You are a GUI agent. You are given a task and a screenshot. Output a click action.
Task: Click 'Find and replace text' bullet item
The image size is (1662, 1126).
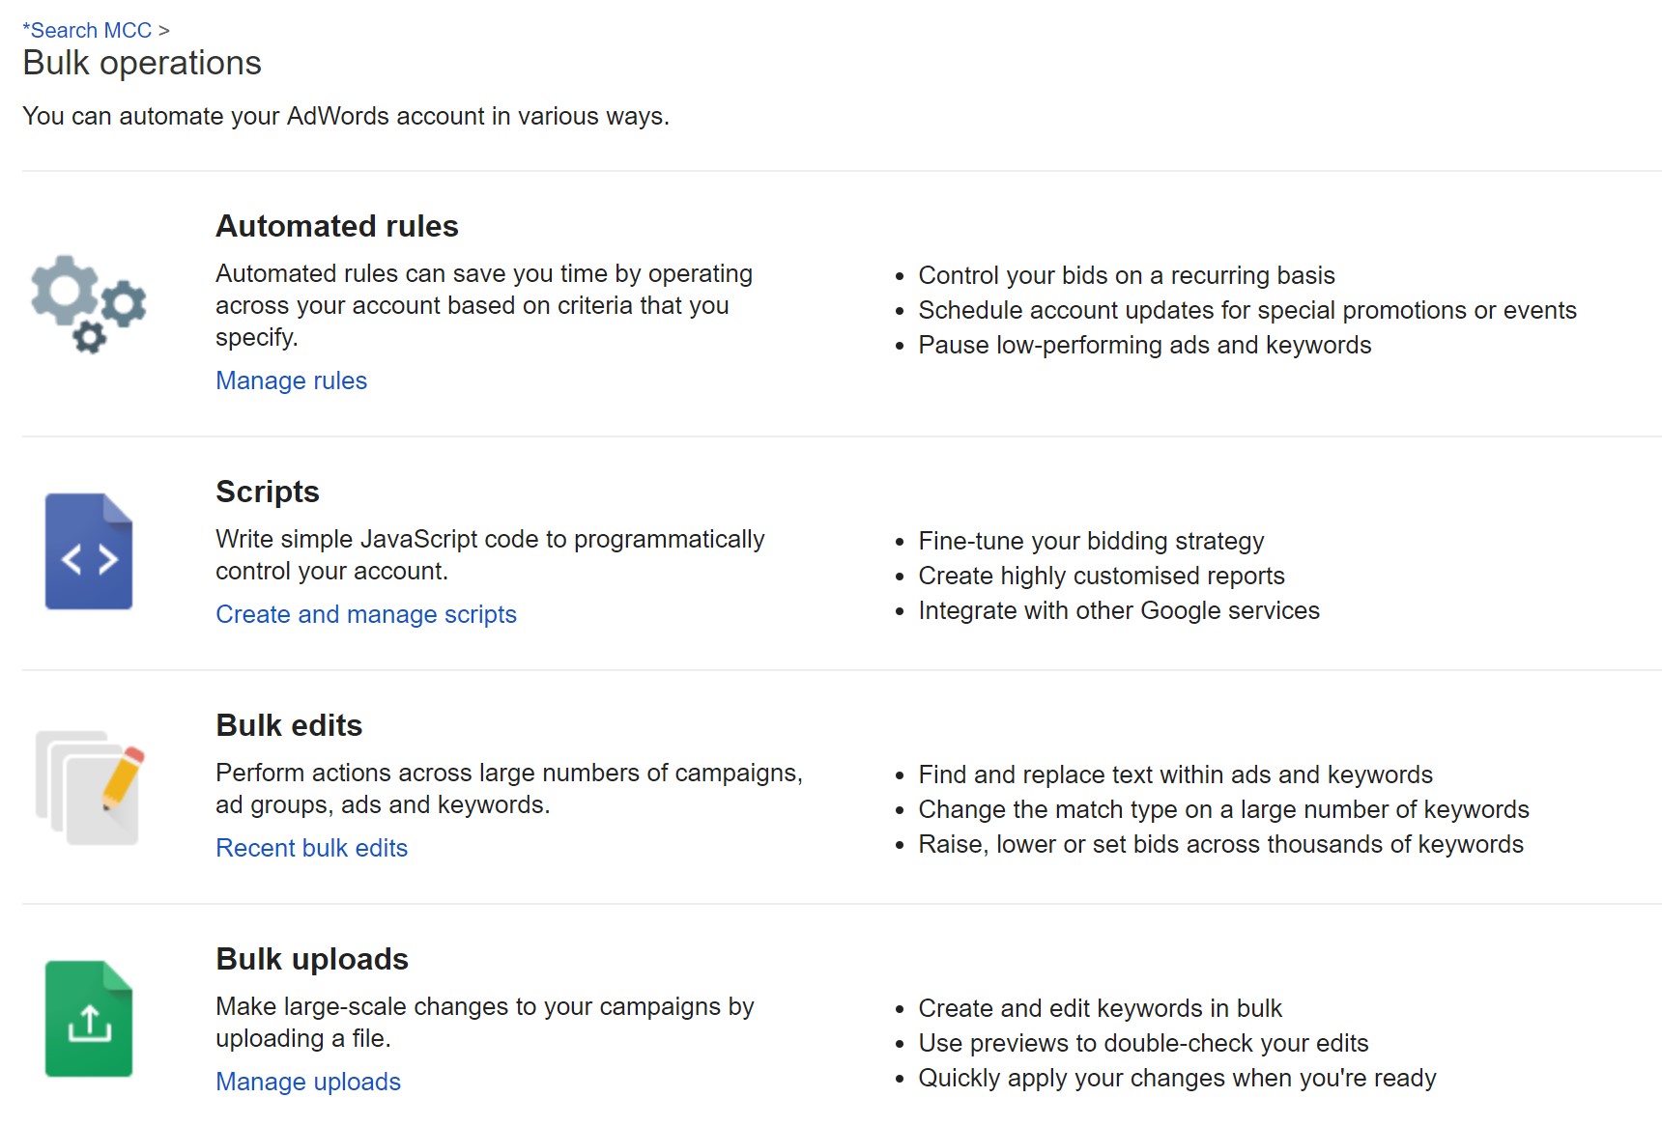pyautogui.click(x=1175, y=774)
